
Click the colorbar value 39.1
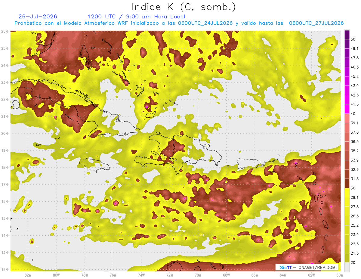(x=355, y=123)
